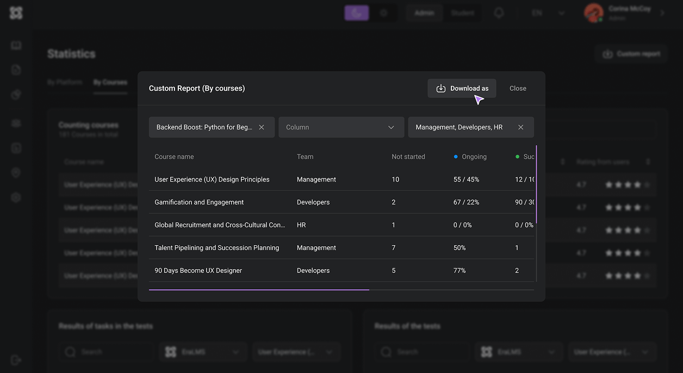Screen dimensions: 683x373
Task: Click the map pin icon in the sidebar
Action: pos(16,172)
